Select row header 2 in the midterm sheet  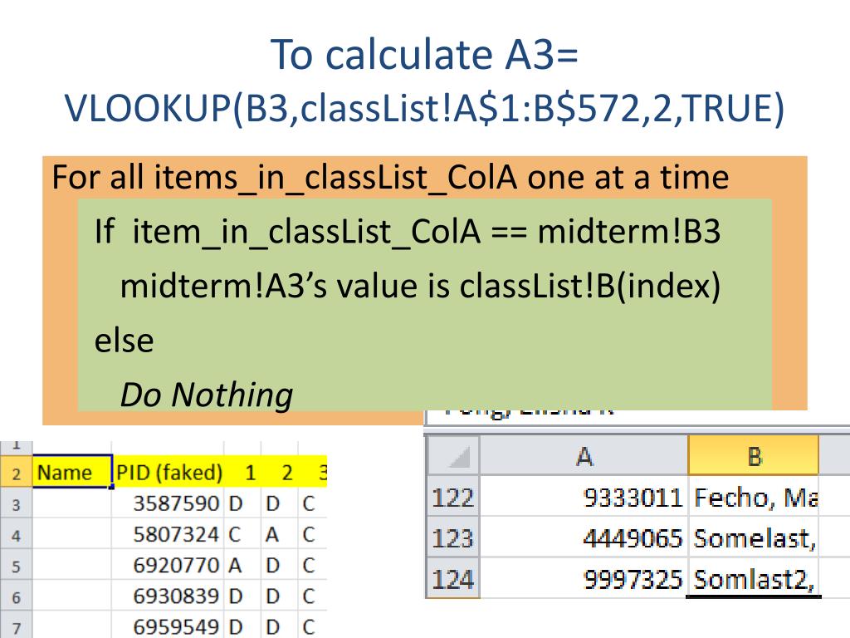[x=17, y=473]
